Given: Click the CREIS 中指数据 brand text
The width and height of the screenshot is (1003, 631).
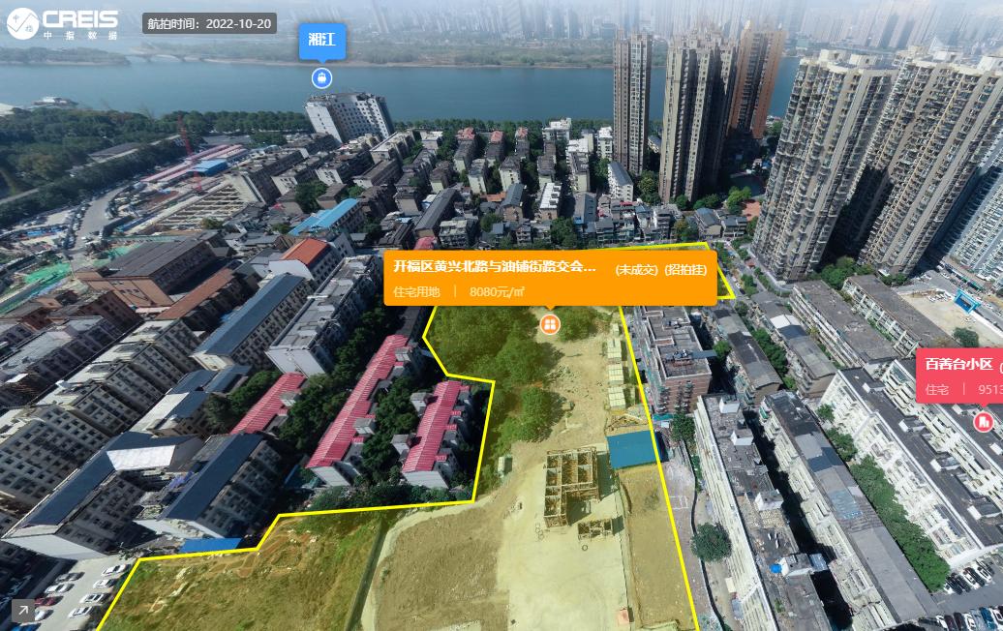Looking at the screenshot, I should coord(80,24).
